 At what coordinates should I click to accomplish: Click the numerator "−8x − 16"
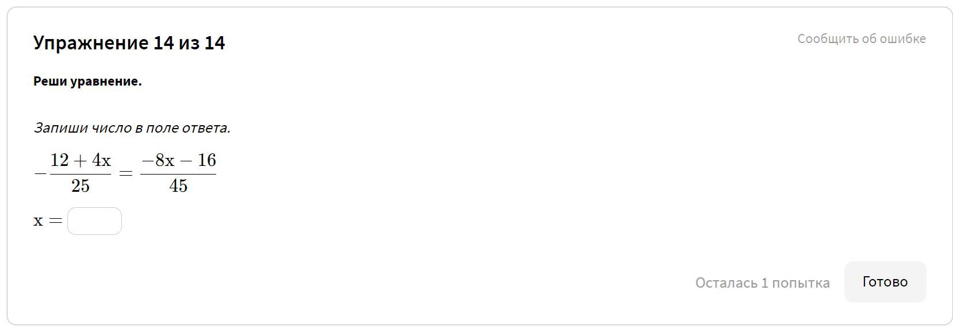coord(178,160)
